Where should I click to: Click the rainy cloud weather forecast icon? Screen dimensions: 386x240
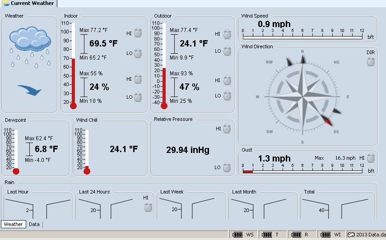[30, 45]
